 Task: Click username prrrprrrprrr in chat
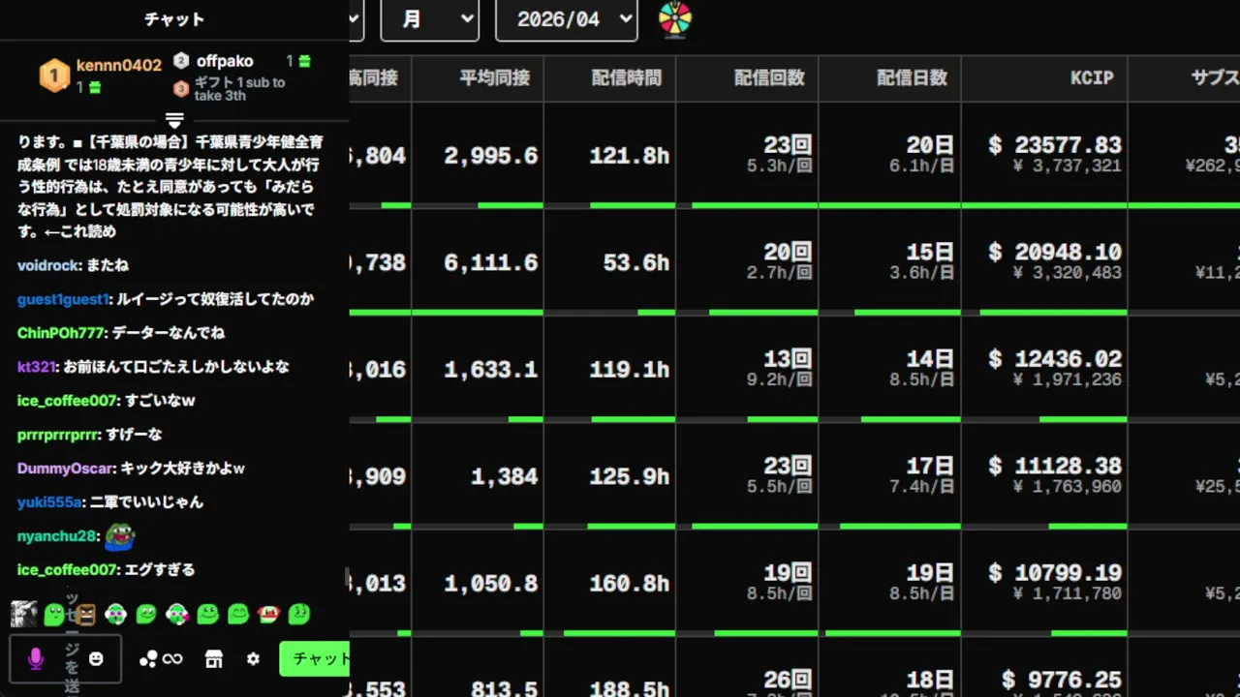[x=58, y=435]
